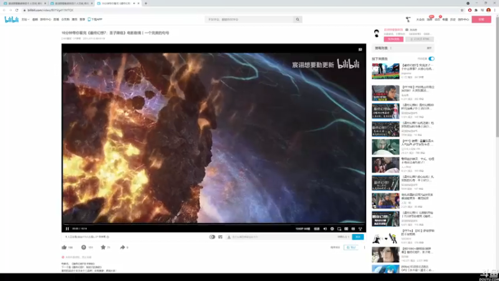Reload the page with refresh icon
This screenshot has width=499, height=281.
click(17, 10)
